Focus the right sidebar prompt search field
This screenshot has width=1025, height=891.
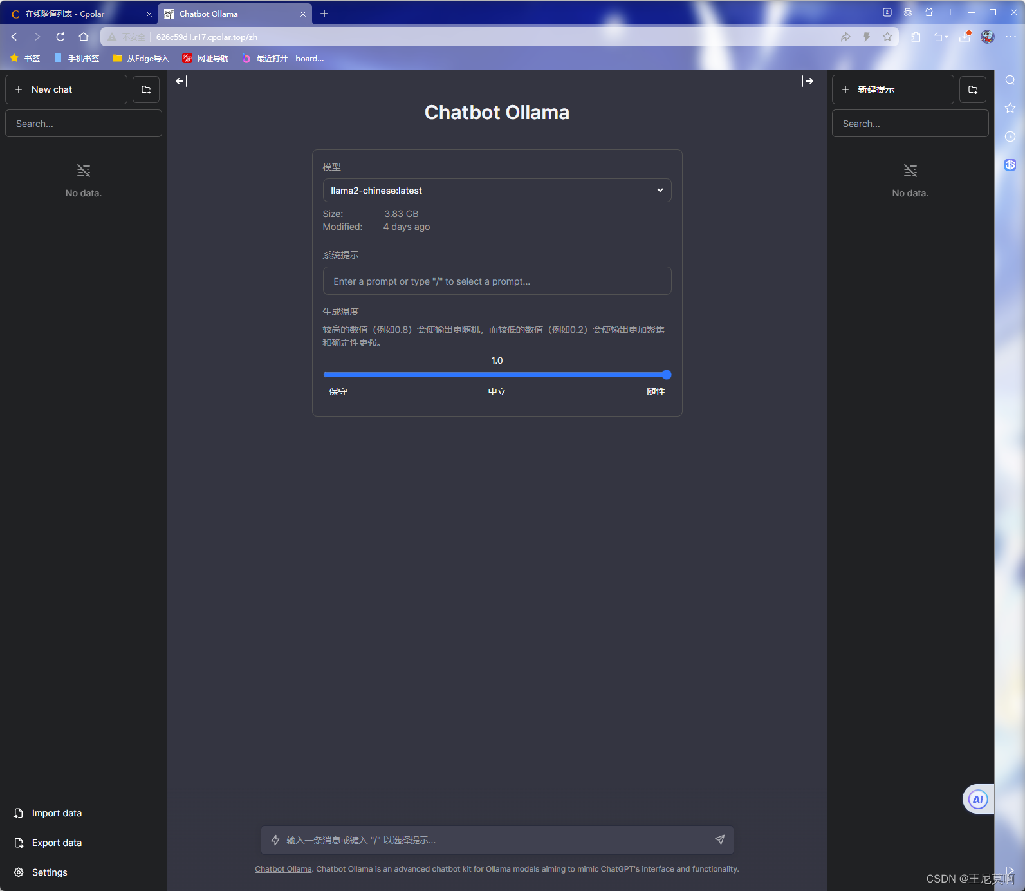[910, 124]
